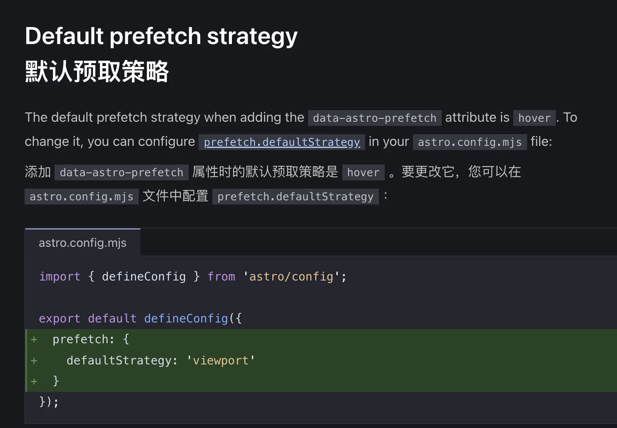
Task: Click the plus marker beside "prefetch: {"
Action: pyautogui.click(x=34, y=339)
